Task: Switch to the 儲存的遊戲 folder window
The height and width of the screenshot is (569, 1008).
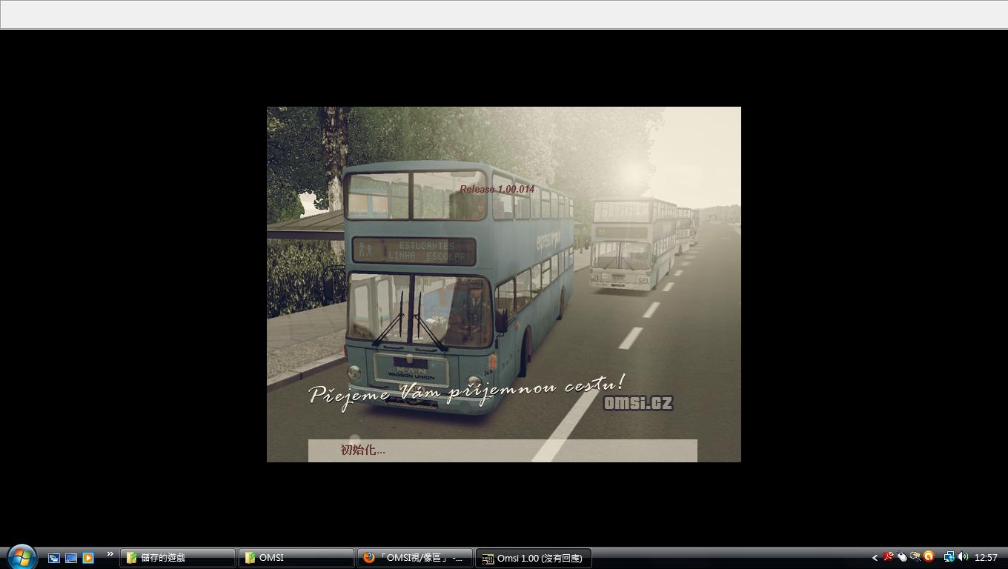Action: pyautogui.click(x=178, y=558)
